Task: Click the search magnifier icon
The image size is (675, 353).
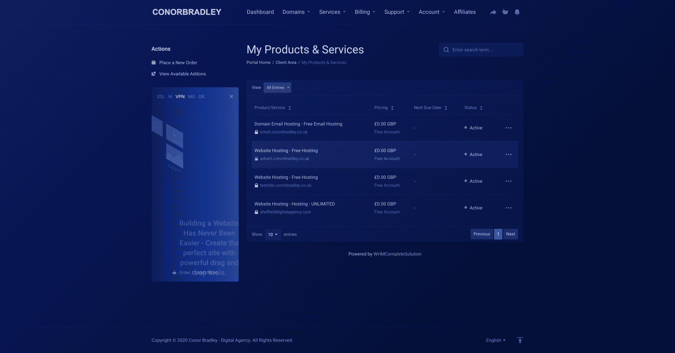Action: tap(446, 50)
